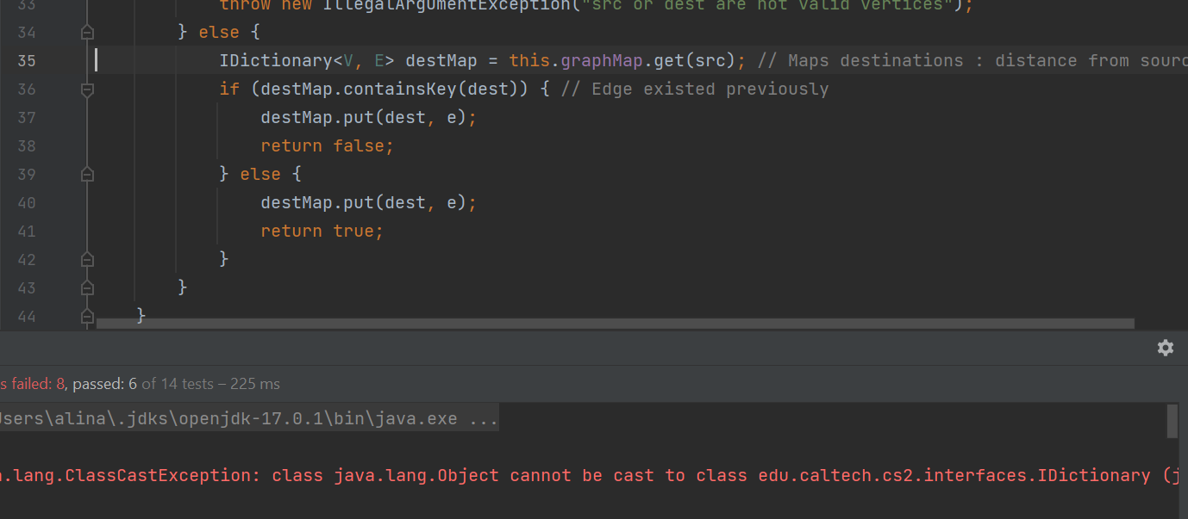1188x519 pixels.
Task: Click the return false statement
Action: (327, 146)
